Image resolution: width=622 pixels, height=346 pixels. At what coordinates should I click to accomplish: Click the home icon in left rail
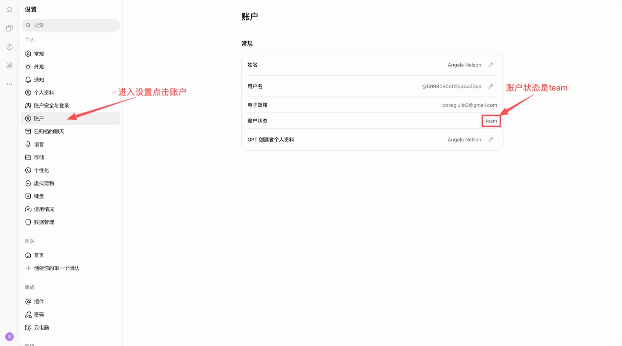[x=9, y=9]
